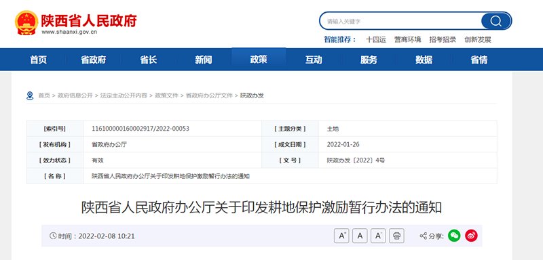The height and width of the screenshot is (260, 543).
Task: Click 陕政办发 in the breadcrumb
Action: tap(252, 95)
